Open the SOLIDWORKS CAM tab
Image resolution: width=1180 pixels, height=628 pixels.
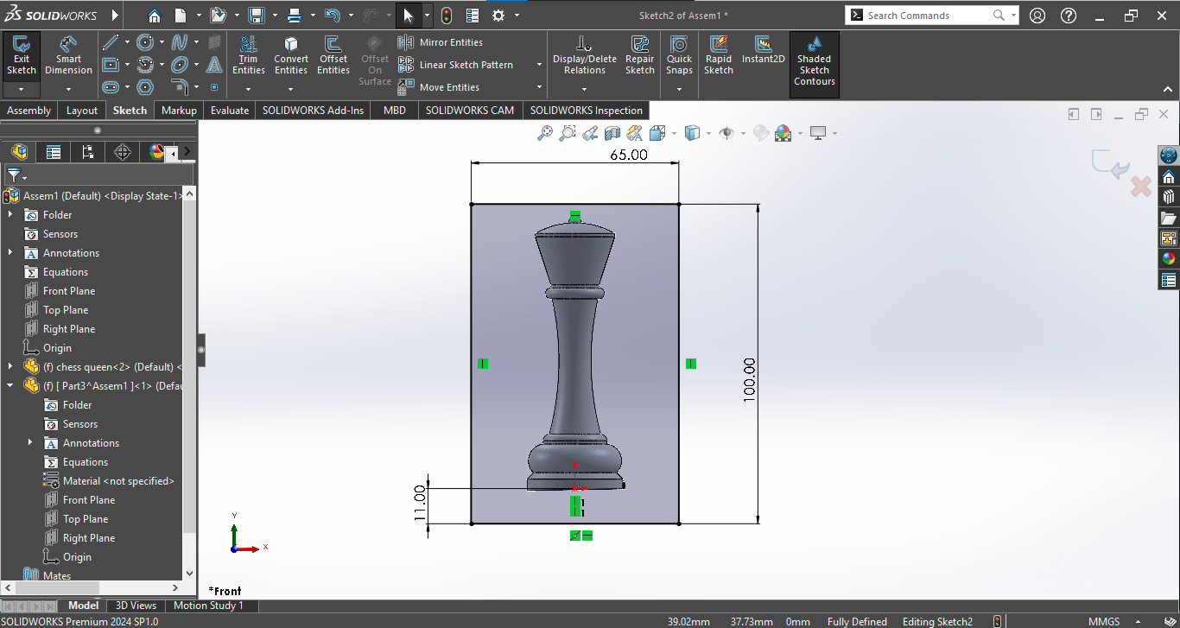[469, 111]
